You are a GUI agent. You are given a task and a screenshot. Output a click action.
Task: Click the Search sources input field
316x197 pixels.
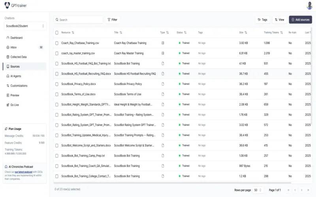pyautogui.click(x=78, y=20)
